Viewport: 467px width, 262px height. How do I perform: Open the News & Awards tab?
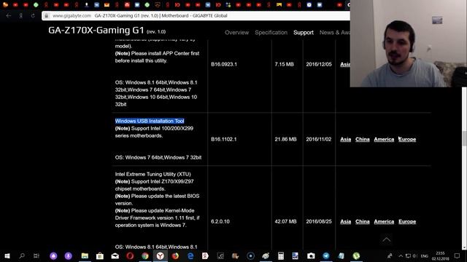[x=334, y=33]
